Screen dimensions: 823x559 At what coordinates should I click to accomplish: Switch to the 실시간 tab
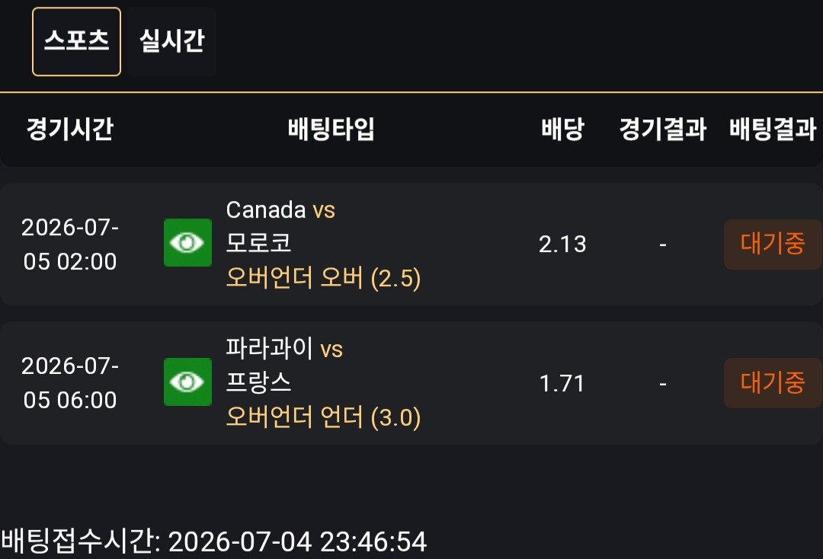(171, 41)
